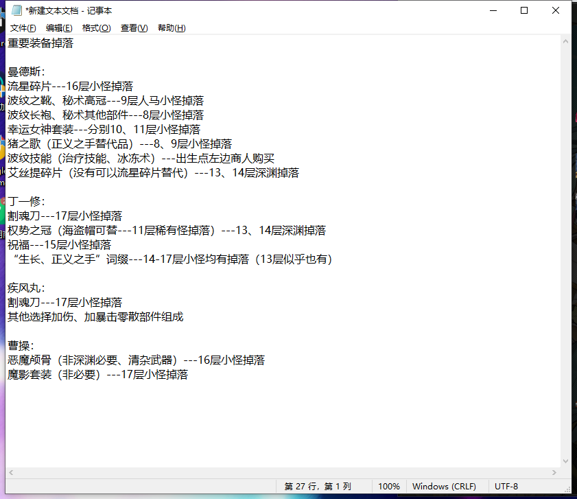Click the 曼德斯: line

26,72
